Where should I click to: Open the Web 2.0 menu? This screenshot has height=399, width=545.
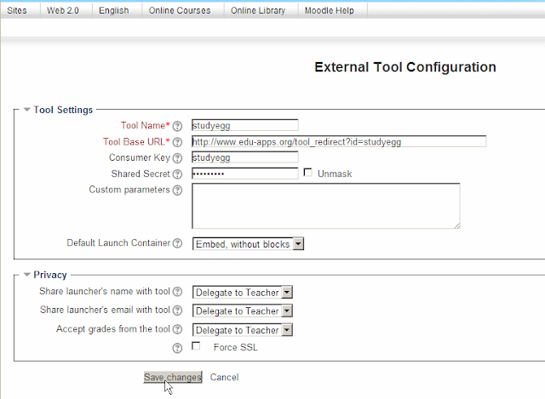tap(63, 10)
